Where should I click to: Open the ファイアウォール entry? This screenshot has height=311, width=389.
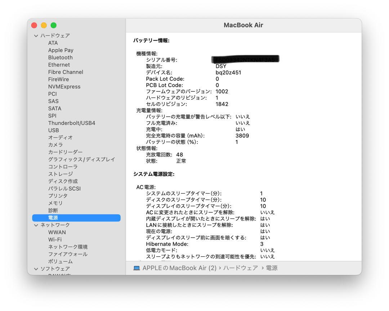pyautogui.click(x=68, y=254)
